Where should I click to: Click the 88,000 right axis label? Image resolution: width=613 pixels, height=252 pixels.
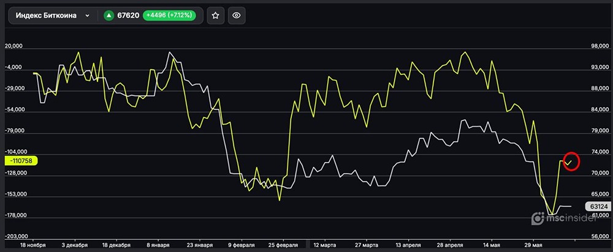click(601, 89)
